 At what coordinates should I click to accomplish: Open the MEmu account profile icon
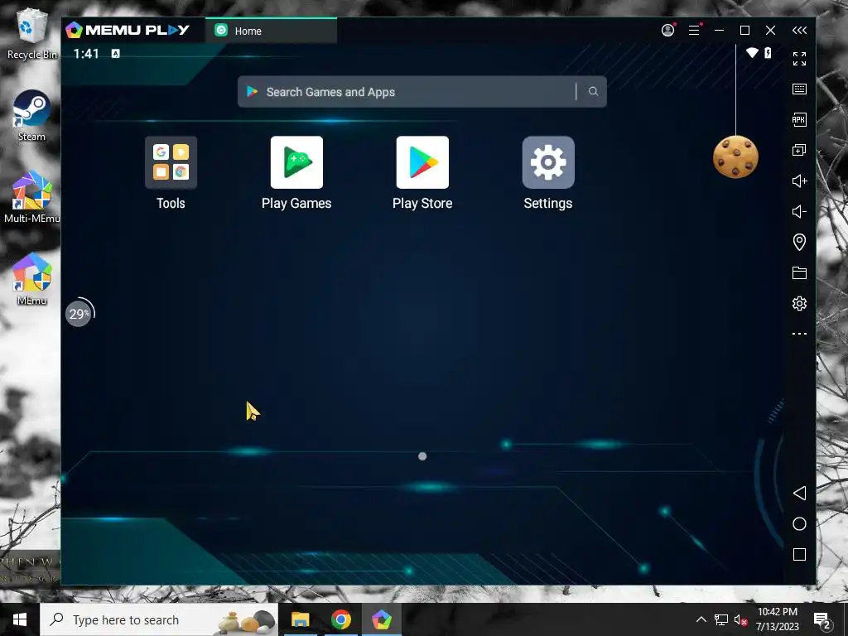click(668, 31)
